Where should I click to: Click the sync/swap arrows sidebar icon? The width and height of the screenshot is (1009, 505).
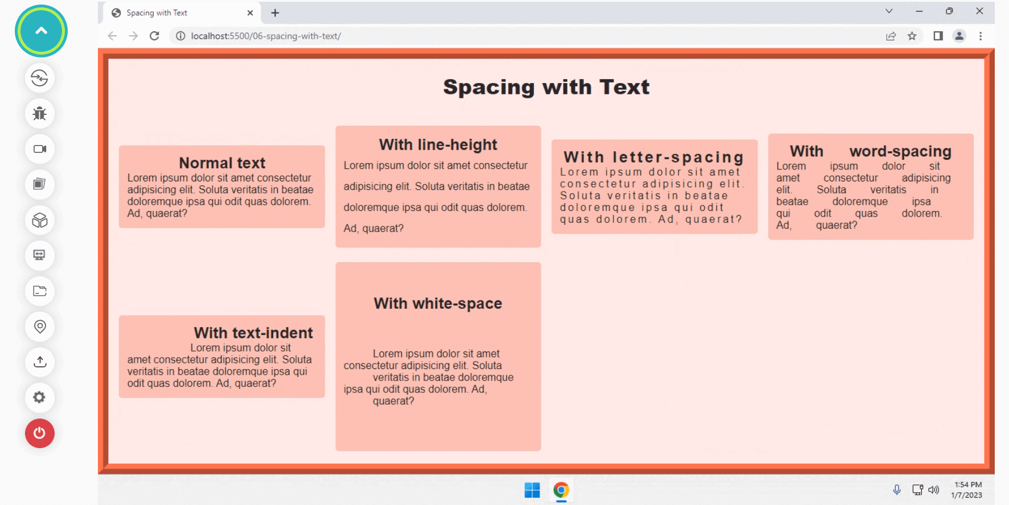pyautogui.click(x=40, y=78)
